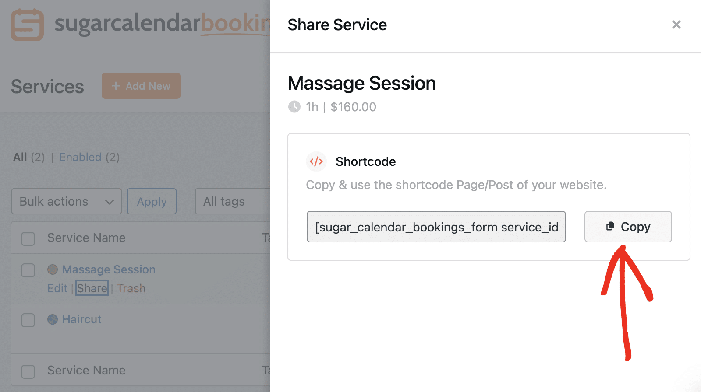The height and width of the screenshot is (392, 701).
Task: Click the clock icon beside the 1h duration
Action: pyautogui.click(x=294, y=106)
